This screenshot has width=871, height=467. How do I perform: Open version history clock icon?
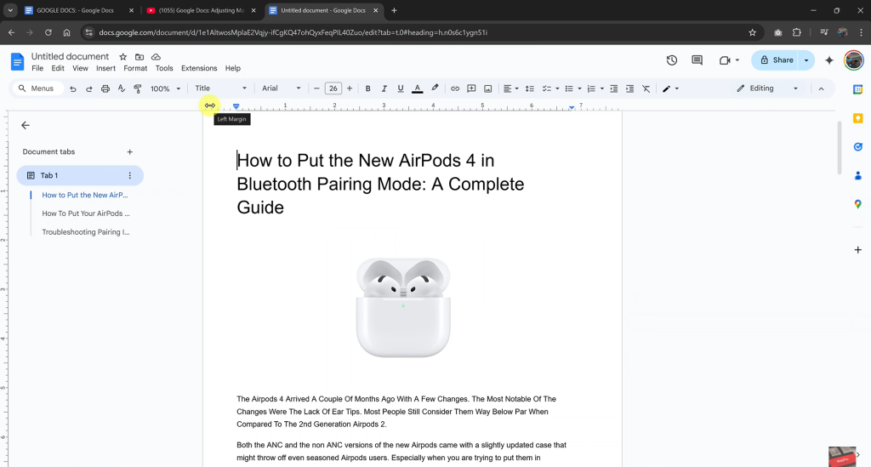(671, 60)
